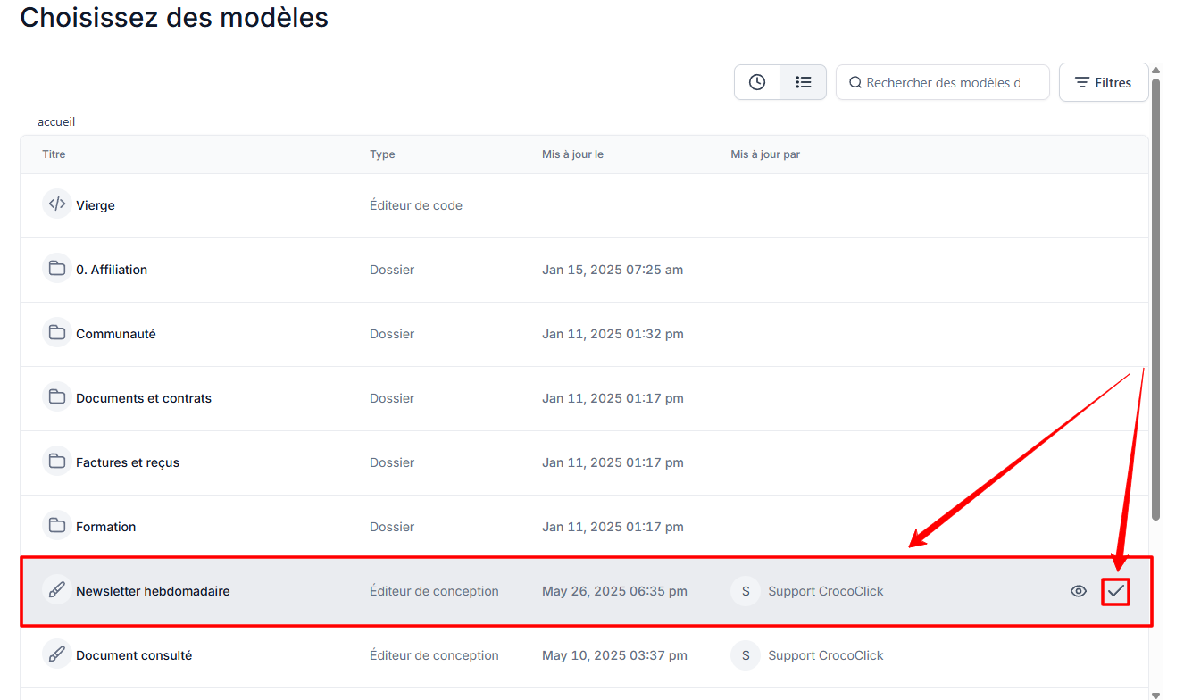Select Newsletter hebdomadaire with checkmark icon
This screenshot has height=700, width=1184.
coord(1115,591)
